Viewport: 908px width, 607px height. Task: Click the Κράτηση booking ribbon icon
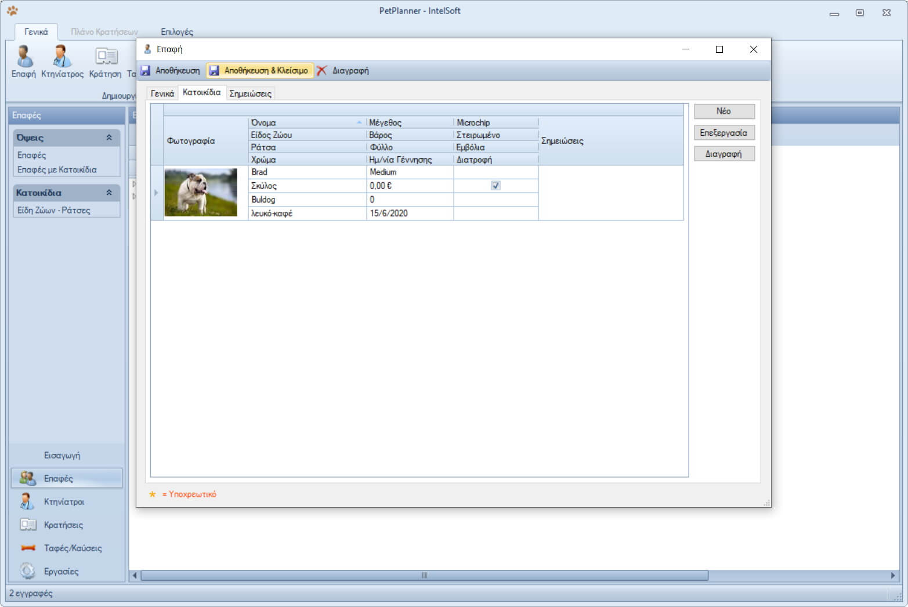(x=106, y=61)
